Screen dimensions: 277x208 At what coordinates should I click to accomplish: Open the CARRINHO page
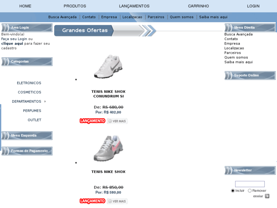coord(198,6)
